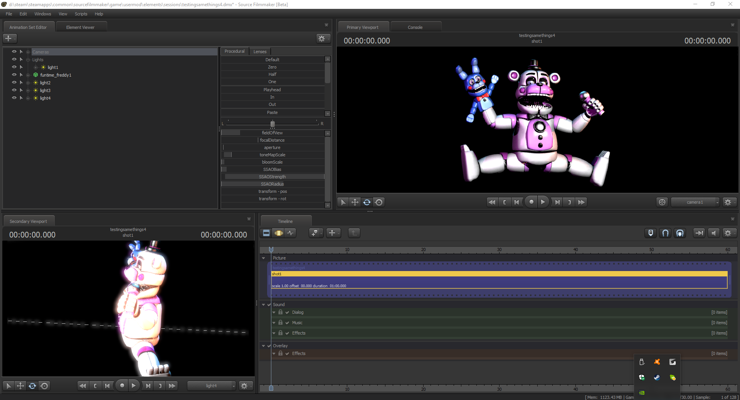740x400 pixels.
Task: Click the Windows Security shield tray icon
Action: tap(642, 378)
